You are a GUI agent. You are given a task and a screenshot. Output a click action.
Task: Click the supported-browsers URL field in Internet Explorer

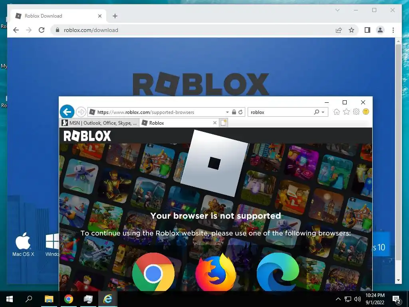pos(157,112)
